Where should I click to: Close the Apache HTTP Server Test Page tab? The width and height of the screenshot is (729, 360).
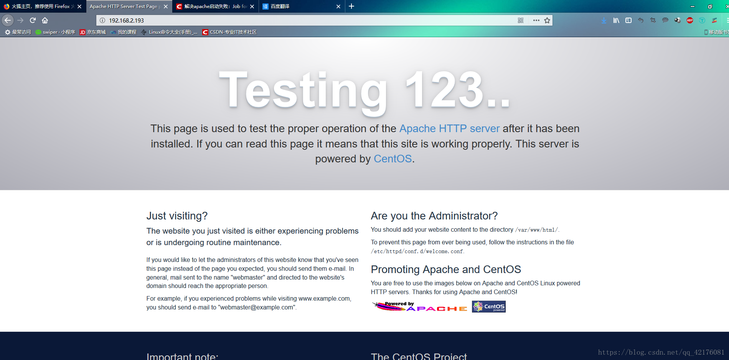[x=166, y=7]
